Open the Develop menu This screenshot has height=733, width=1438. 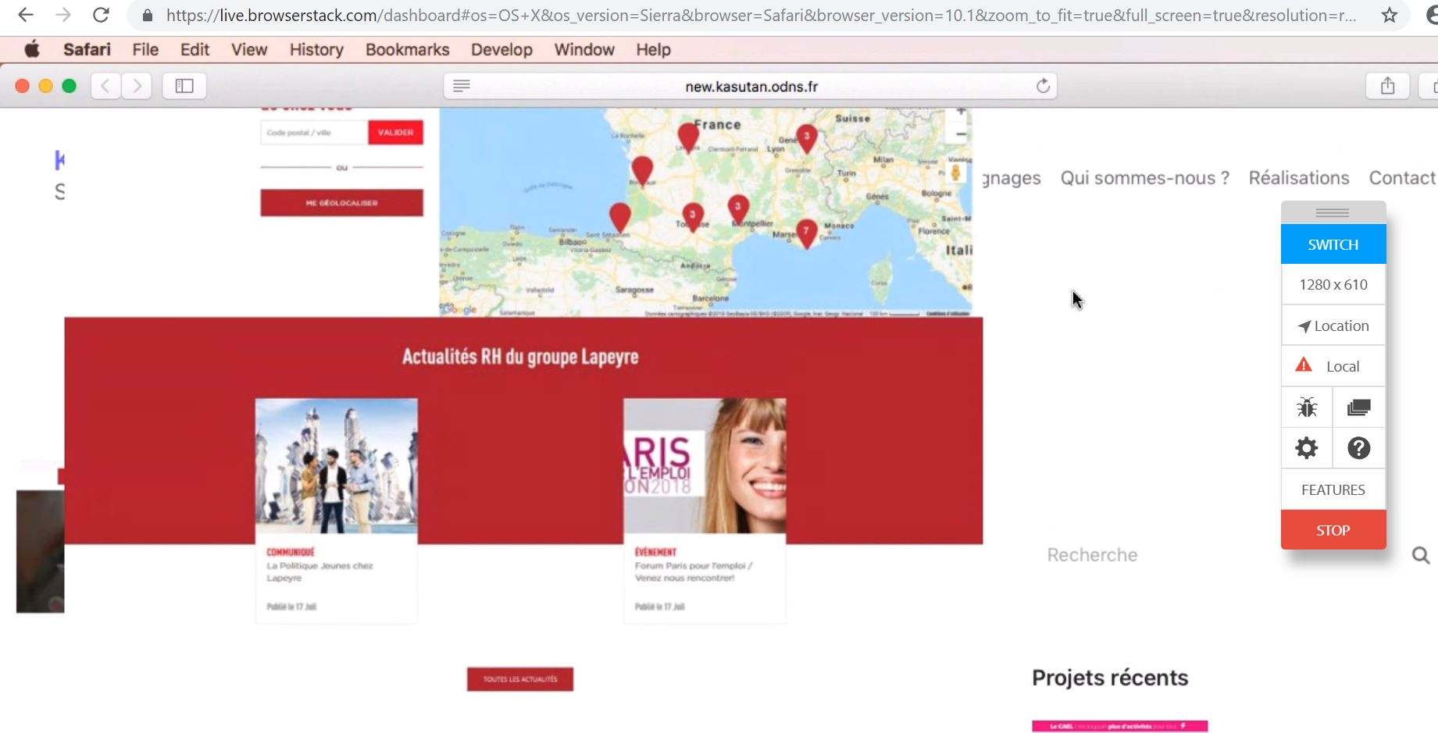pos(501,50)
